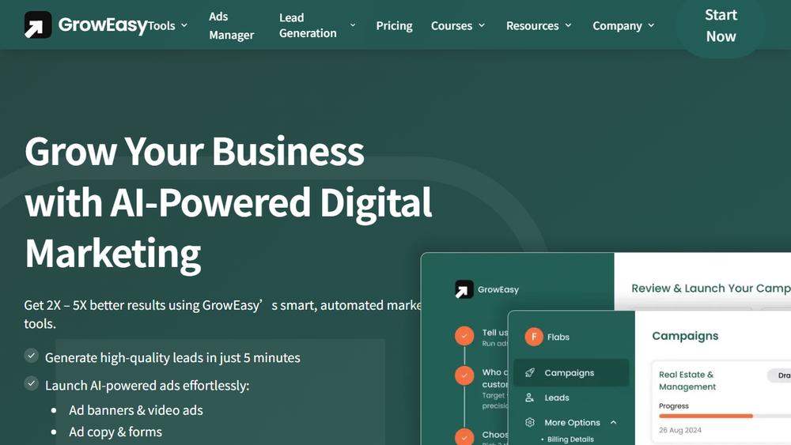Viewport: 791px width, 445px height.
Task: Click the 'Get 2X – 5X better results' paragraph
Action: 222,315
